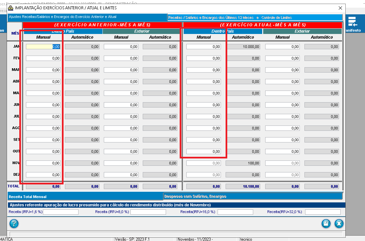Switch to Ajustes Receitas/Salários e Encargos tab
The width and height of the screenshot is (365, 241).
point(87,17)
